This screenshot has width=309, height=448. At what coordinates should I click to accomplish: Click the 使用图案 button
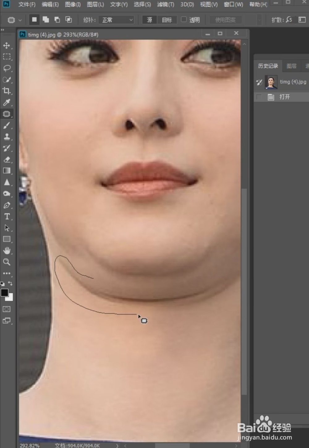[x=225, y=20]
